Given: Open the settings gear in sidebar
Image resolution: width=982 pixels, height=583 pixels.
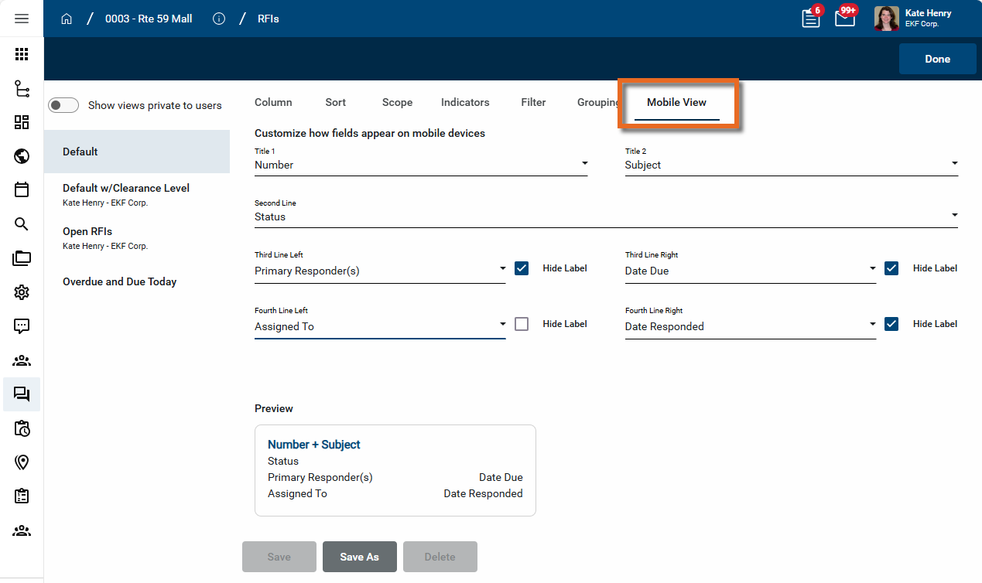Looking at the screenshot, I should click(x=22, y=292).
